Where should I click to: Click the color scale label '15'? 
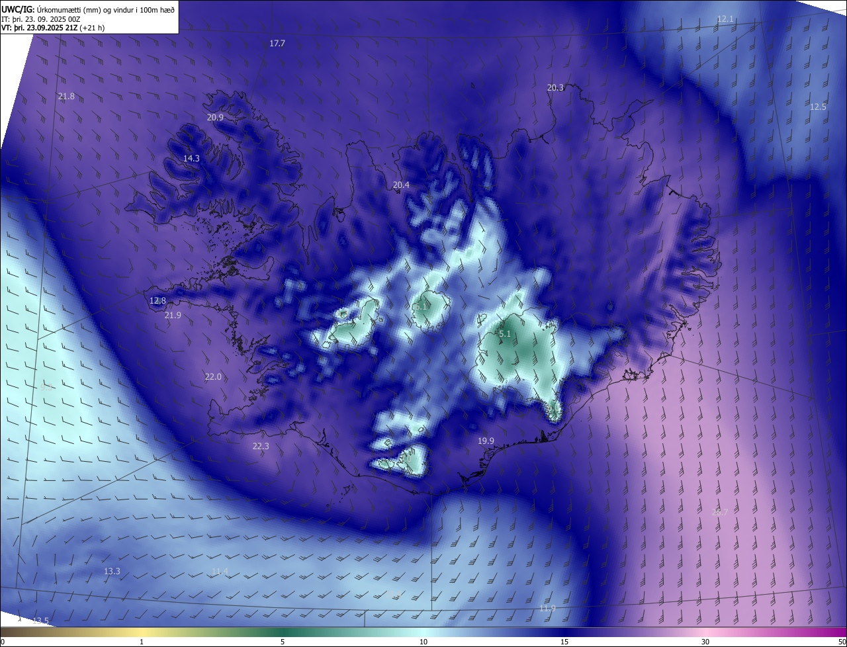coord(564,642)
